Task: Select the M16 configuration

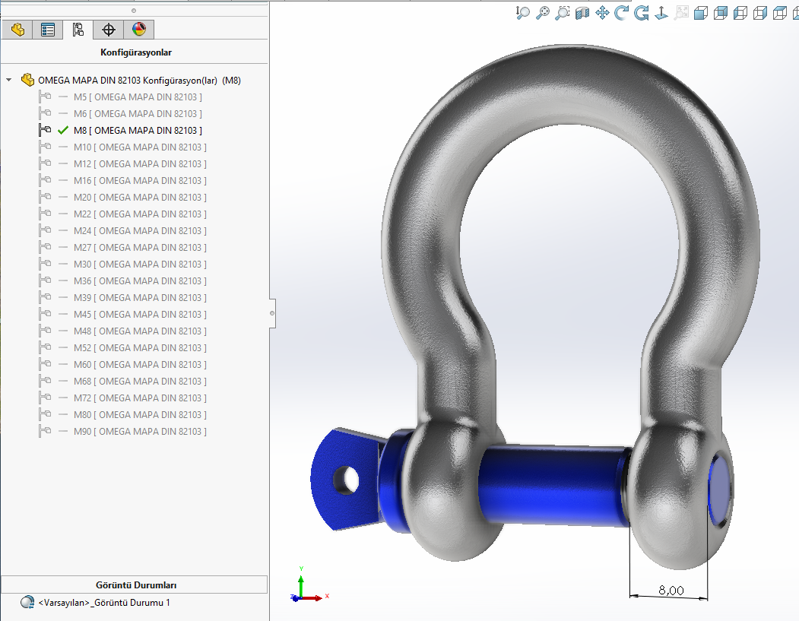Action: point(140,181)
